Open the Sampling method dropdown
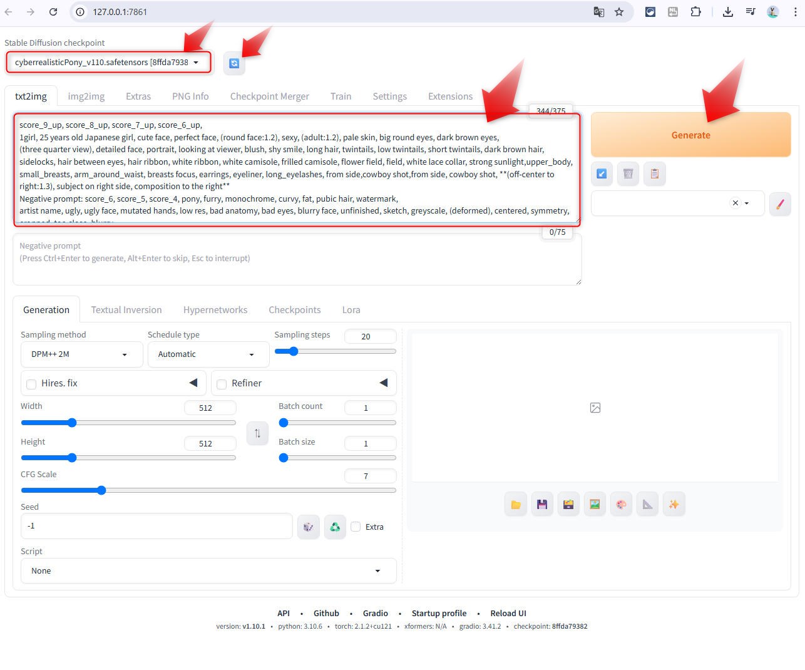The height and width of the screenshot is (670, 805). pyautogui.click(x=78, y=354)
